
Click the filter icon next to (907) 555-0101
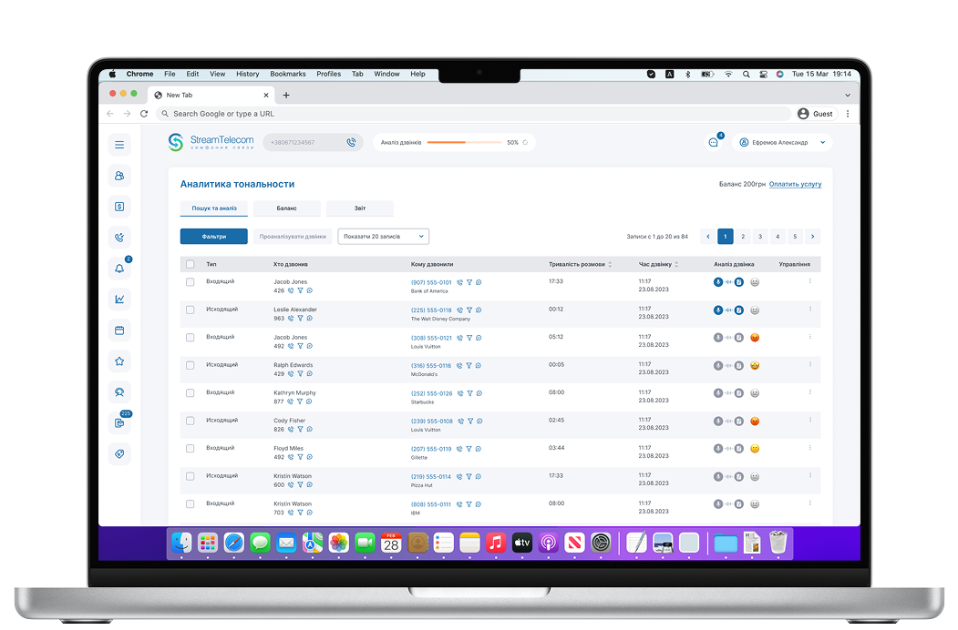tap(469, 282)
